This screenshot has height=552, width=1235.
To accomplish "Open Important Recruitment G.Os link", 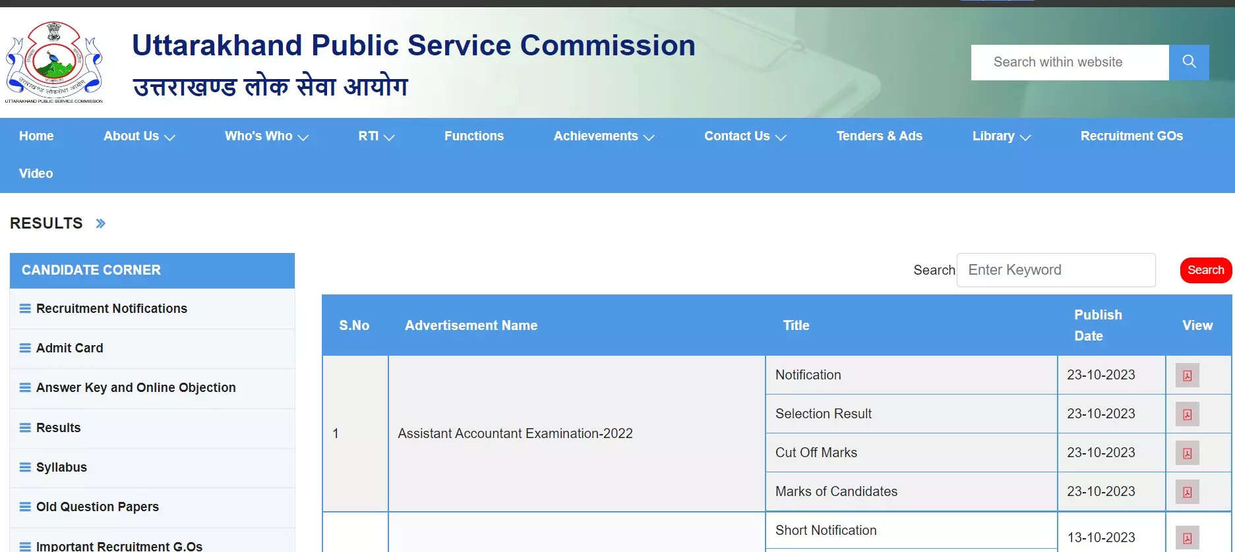I will click(x=119, y=546).
